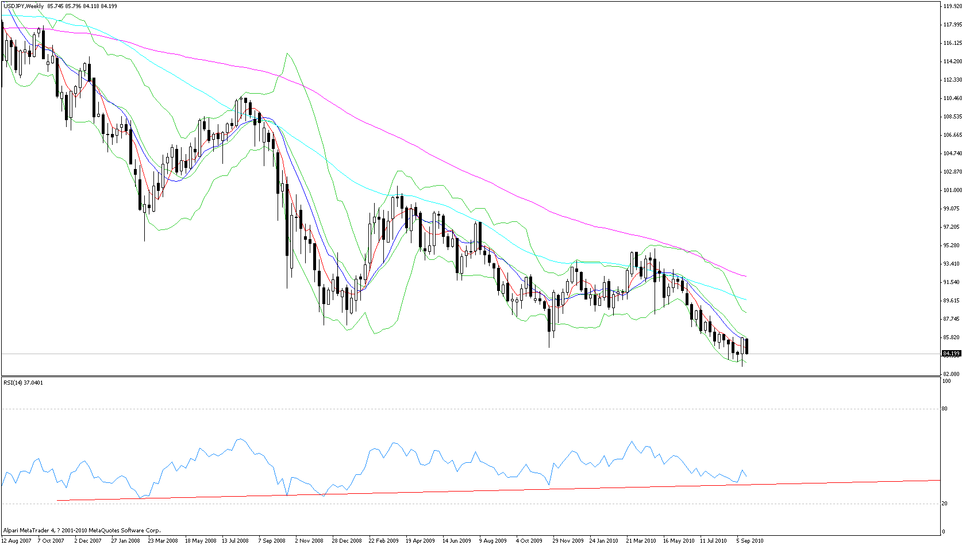
Task: Click the 16 May 2010 date label
Action: tap(679, 540)
